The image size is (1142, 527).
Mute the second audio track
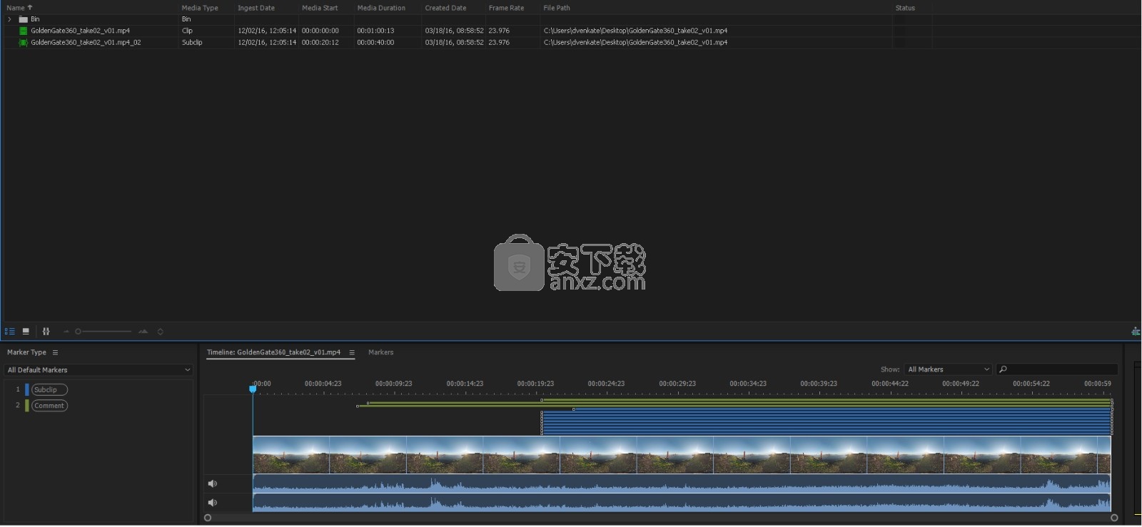[x=212, y=503]
